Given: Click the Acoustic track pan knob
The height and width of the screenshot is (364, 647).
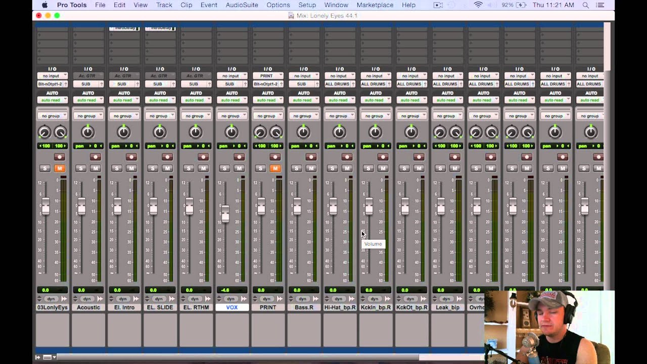Looking at the screenshot, I should [88, 132].
